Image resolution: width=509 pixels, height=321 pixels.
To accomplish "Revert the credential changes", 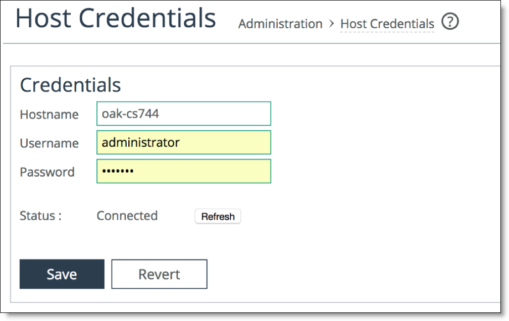I will 160,274.
